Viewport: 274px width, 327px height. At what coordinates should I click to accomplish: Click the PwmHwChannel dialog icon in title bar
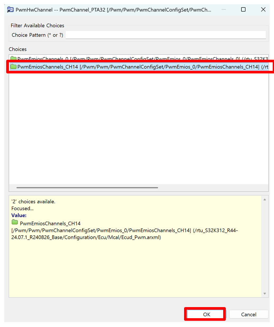point(10,9)
